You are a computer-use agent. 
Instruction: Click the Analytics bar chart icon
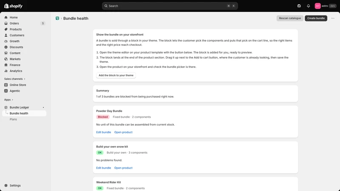(x=6, y=71)
